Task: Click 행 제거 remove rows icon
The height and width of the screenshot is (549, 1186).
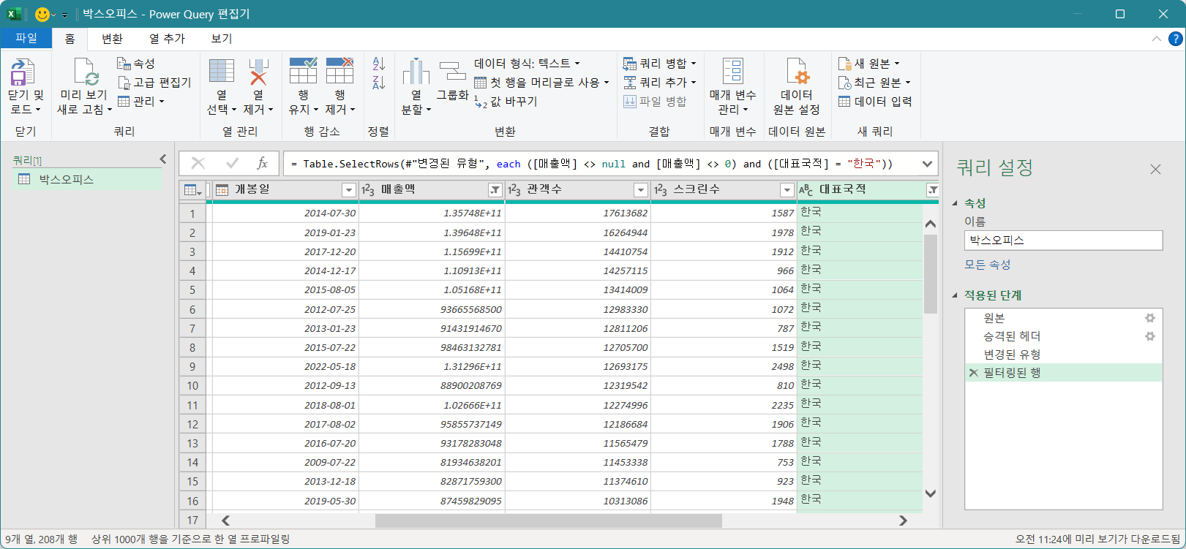Action: (339, 71)
